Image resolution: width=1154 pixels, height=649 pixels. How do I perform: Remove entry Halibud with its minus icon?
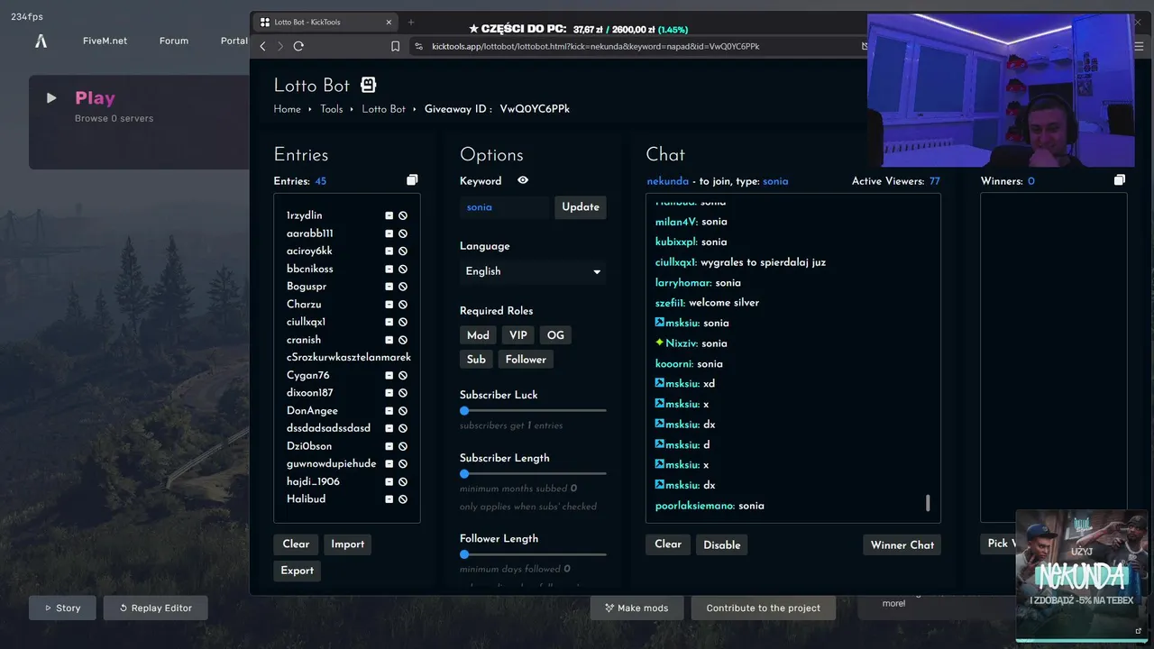(389, 498)
